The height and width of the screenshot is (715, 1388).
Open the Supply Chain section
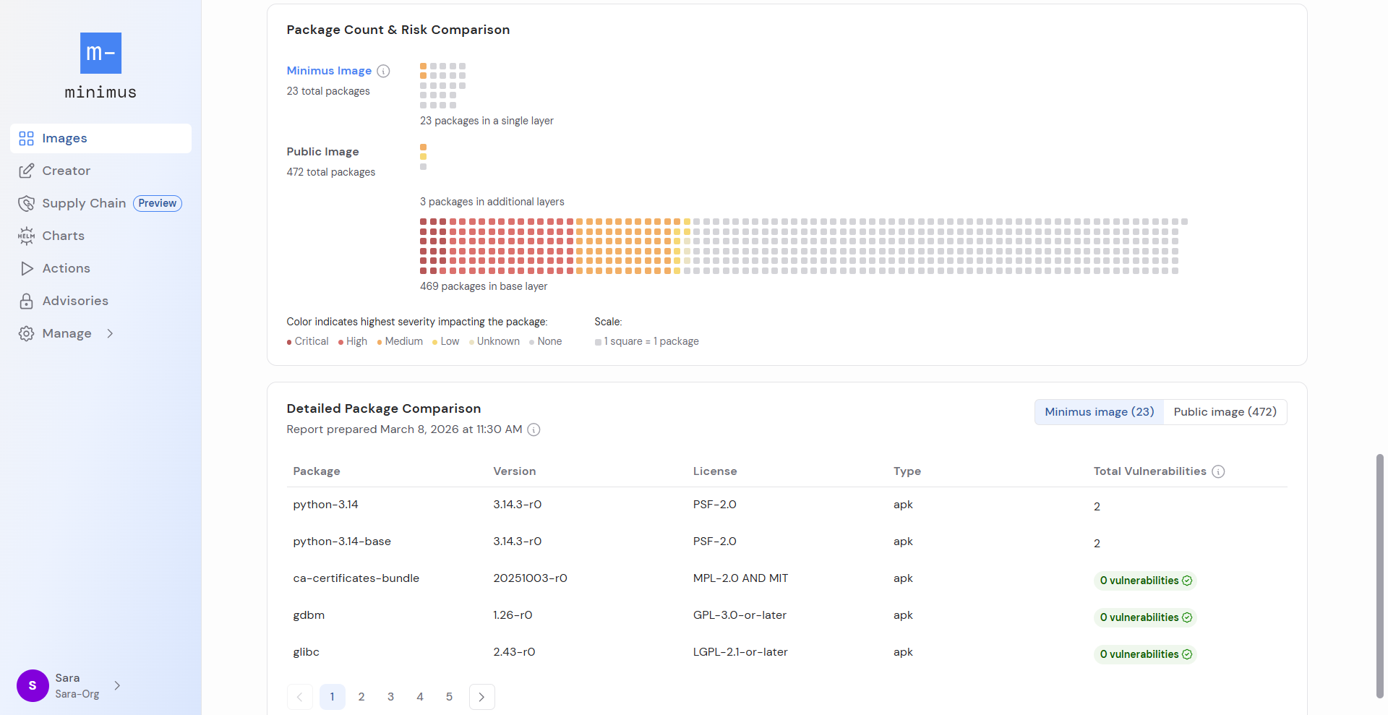tap(100, 203)
